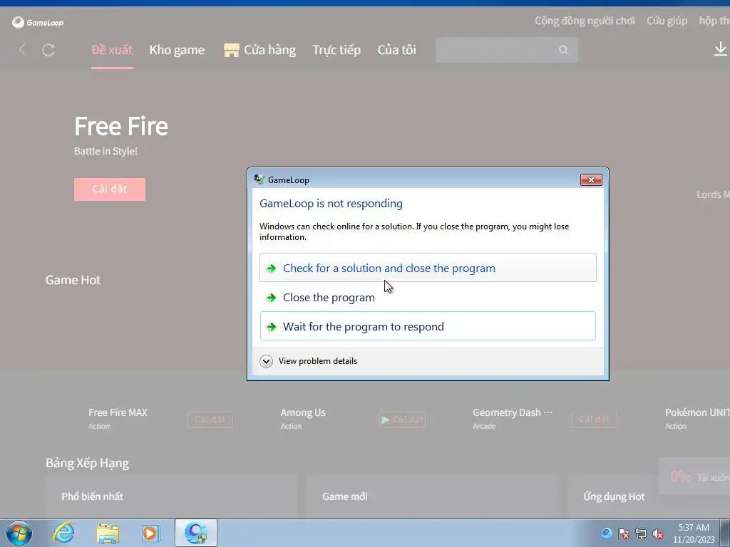Viewport: 730px width, 547px height.
Task: Open Windows Media Player from taskbar
Action: tap(151, 533)
